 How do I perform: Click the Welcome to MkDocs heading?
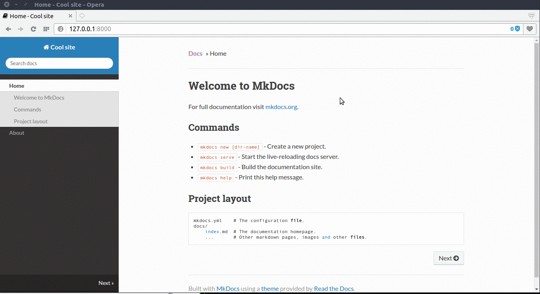pos(241,86)
